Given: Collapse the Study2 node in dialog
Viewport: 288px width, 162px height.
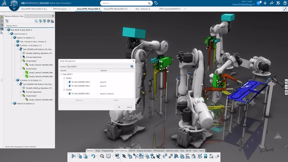Looking at the screenshot, I should tap(64, 90).
